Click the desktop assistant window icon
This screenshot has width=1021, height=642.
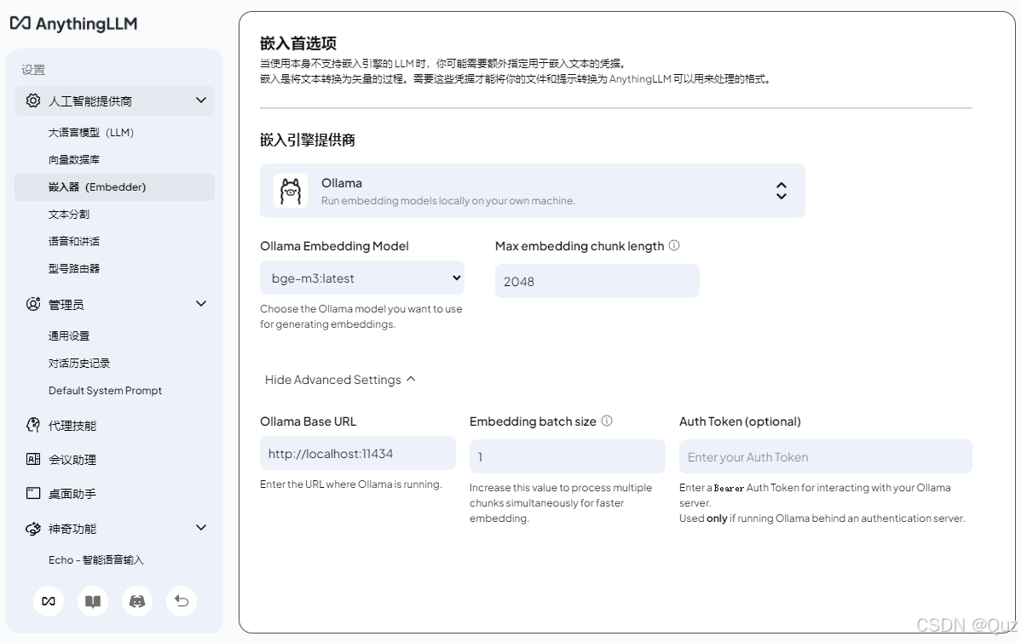[x=32, y=493]
